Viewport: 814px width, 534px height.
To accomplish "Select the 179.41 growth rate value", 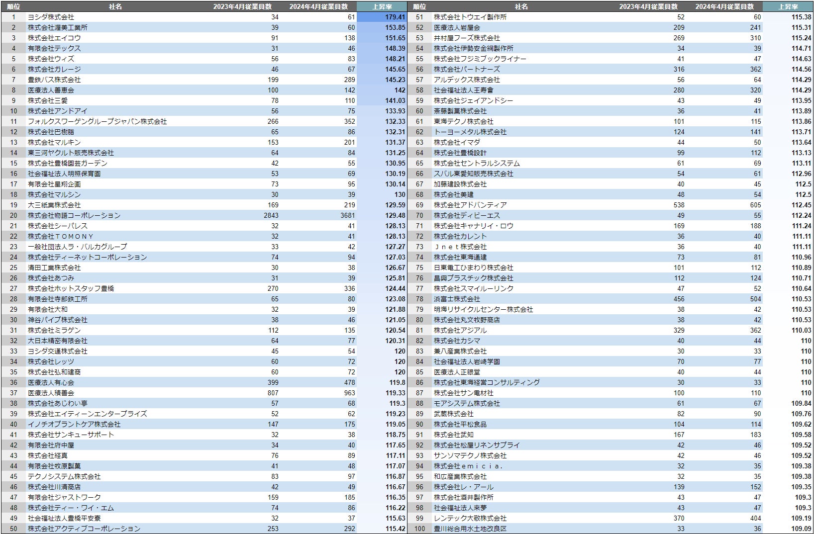I will tap(395, 17).
